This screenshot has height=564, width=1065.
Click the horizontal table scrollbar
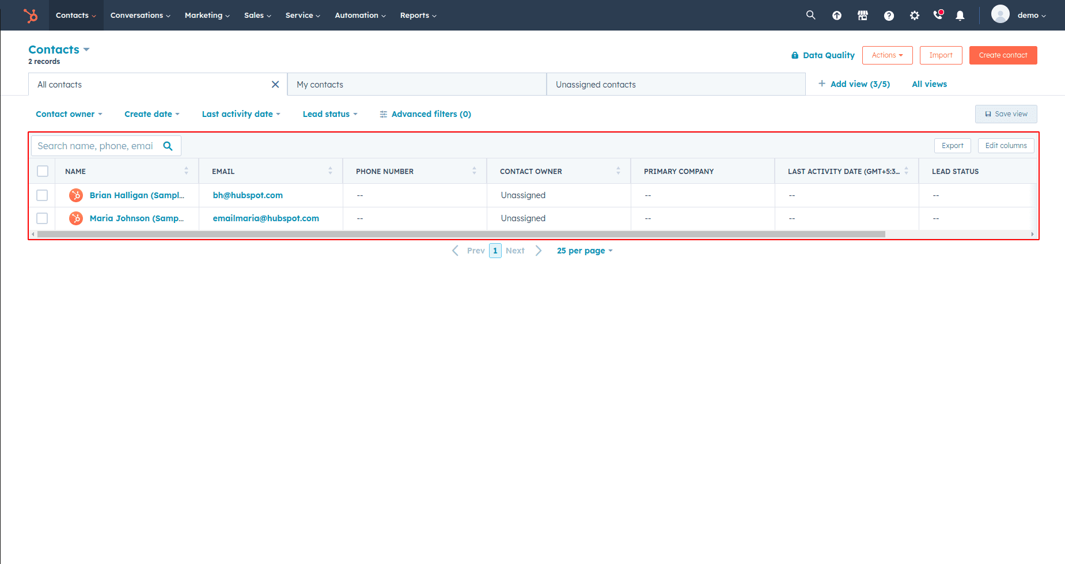461,234
